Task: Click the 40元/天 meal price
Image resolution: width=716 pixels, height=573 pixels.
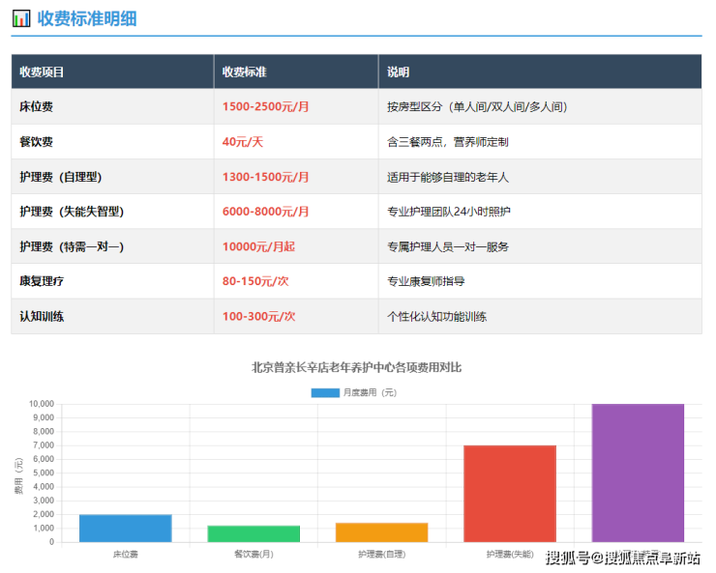Action: [243, 142]
